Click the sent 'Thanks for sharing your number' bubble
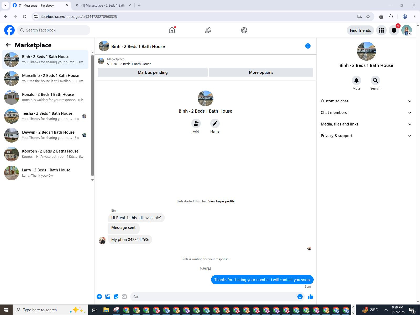 point(262,280)
